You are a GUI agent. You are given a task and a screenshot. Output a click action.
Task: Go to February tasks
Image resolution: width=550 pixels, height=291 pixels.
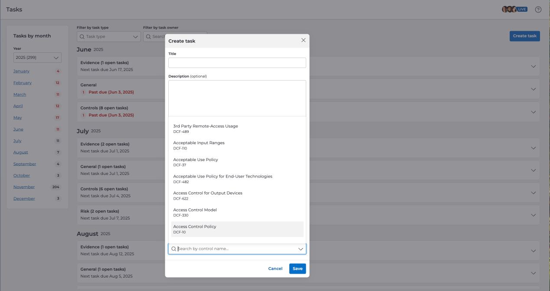(x=23, y=83)
